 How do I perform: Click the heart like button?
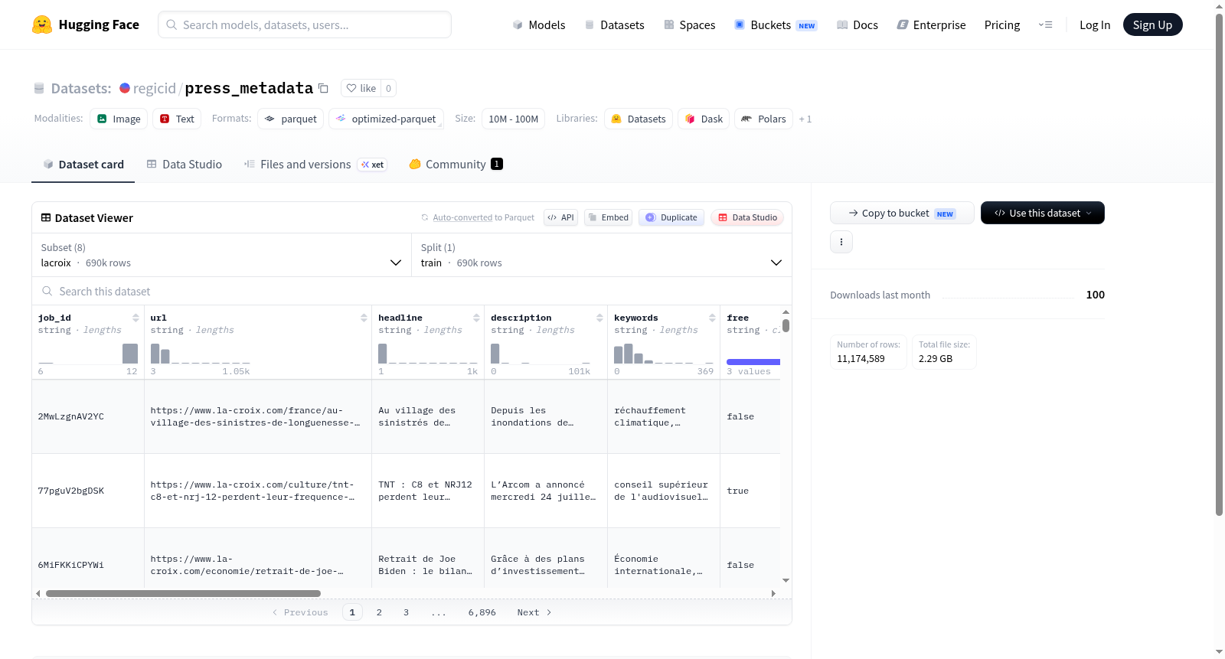click(x=361, y=88)
